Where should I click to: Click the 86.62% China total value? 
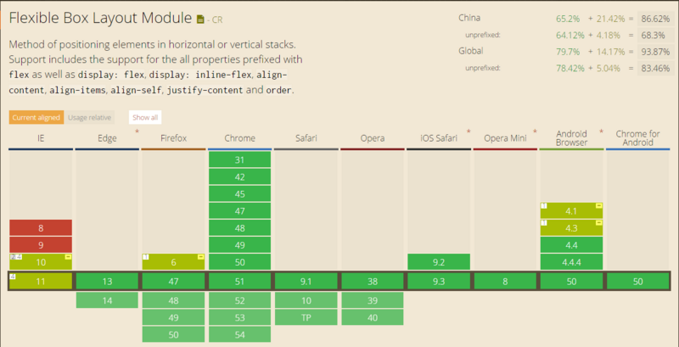pyautogui.click(x=655, y=19)
